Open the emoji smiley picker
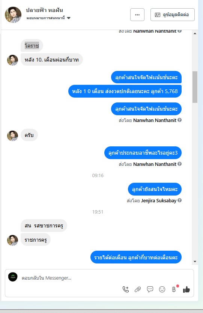Image resolution: width=203 pixels, height=313 pixels. [x=162, y=289]
